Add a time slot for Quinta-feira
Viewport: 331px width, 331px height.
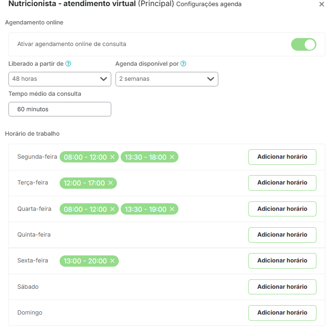[282, 235]
